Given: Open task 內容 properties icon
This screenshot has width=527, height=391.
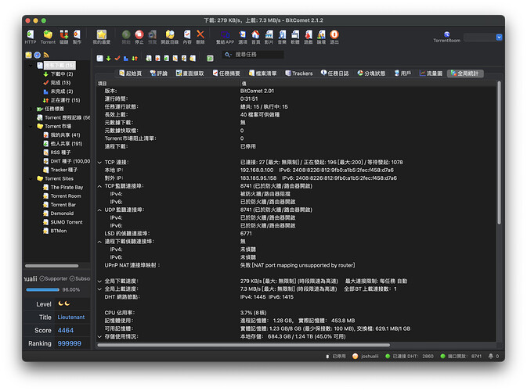Looking at the screenshot, I should pos(187,37).
